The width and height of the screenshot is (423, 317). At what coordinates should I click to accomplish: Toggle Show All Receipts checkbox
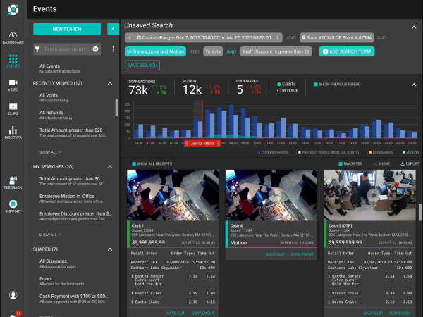pyautogui.click(x=134, y=163)
